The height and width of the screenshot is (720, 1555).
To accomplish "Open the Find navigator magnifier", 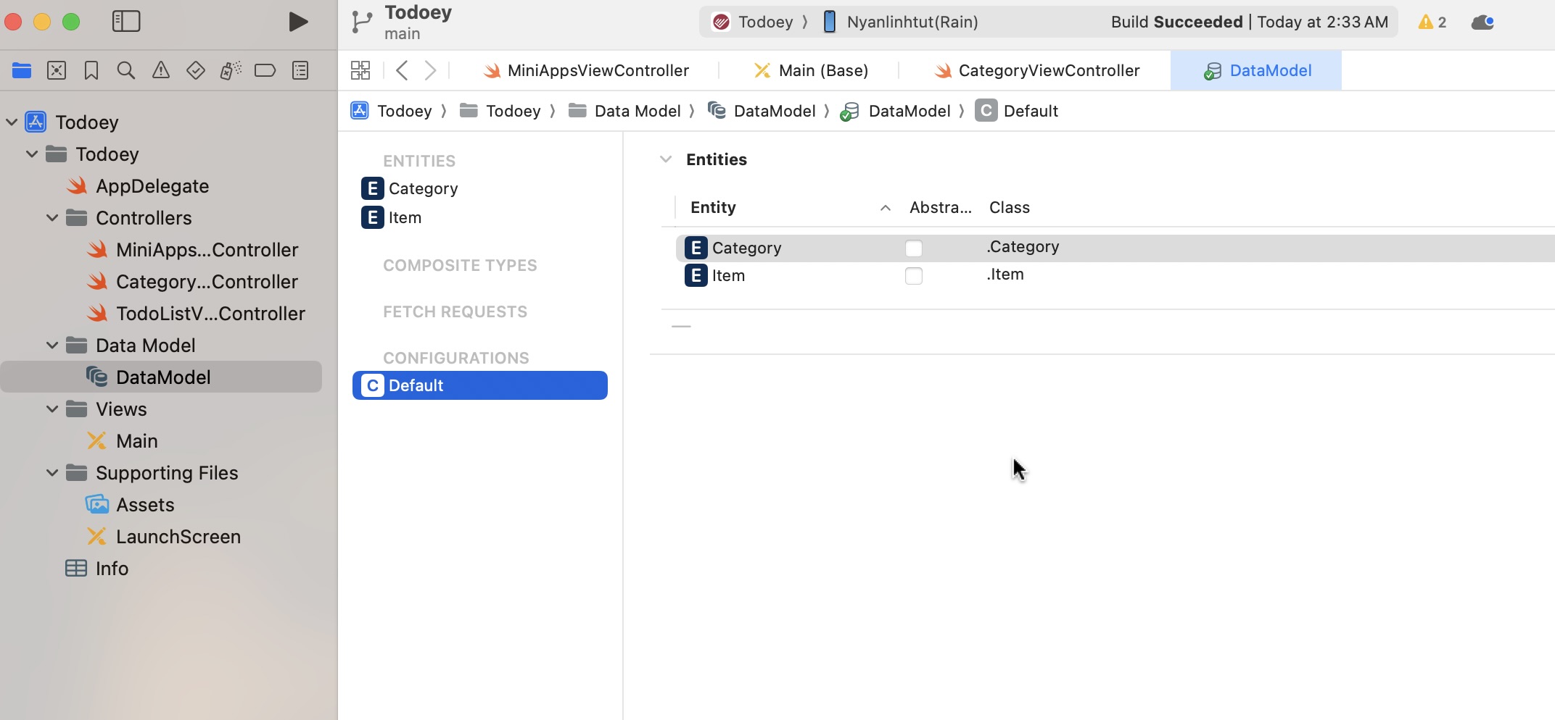I will [x=126, y=70].
